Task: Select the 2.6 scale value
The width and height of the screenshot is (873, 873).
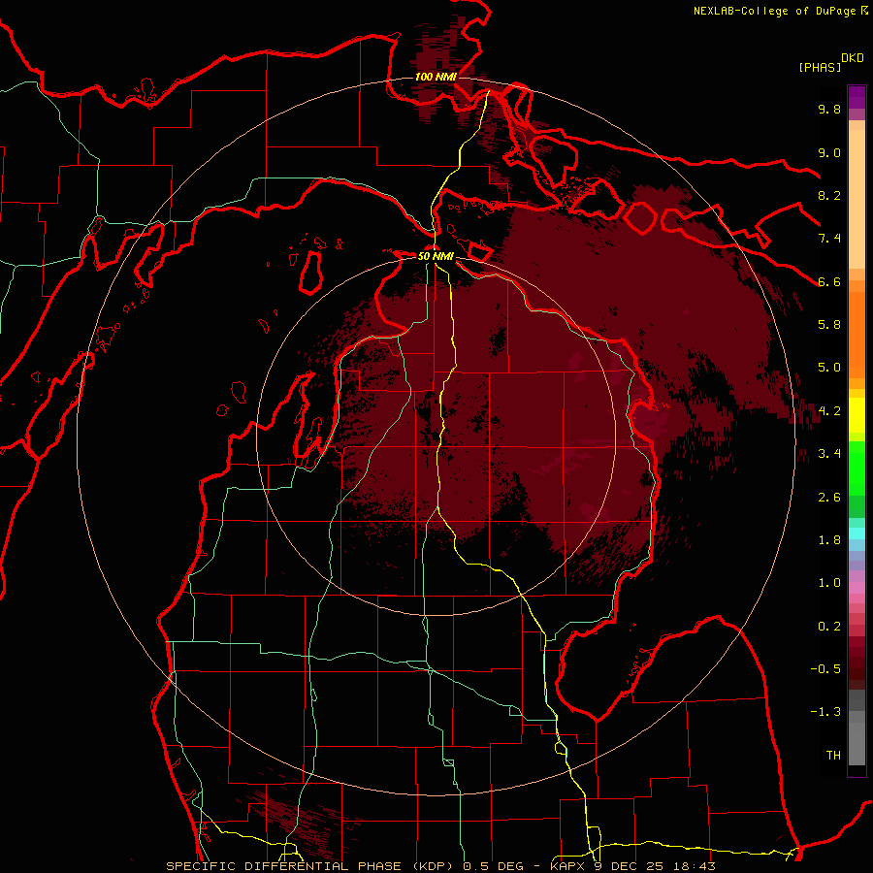Action: [829, 498]
